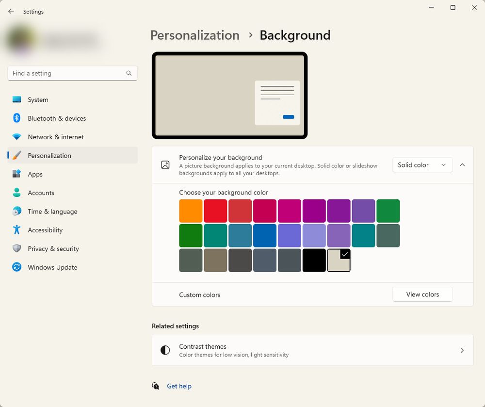The image size is (485, 407).
Task: Open Accessibility settings label
Action: click(x=45, y=230)
